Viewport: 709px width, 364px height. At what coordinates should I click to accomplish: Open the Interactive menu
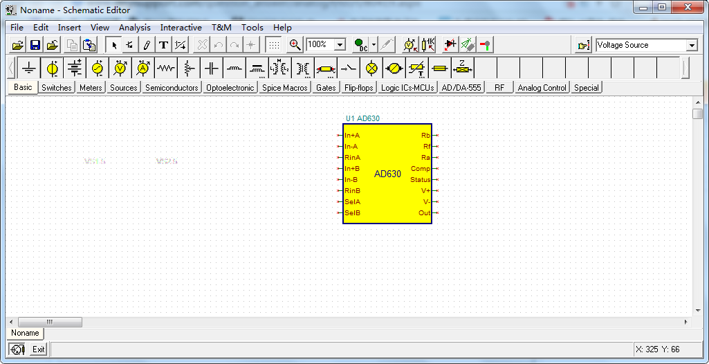pos(181,28)
